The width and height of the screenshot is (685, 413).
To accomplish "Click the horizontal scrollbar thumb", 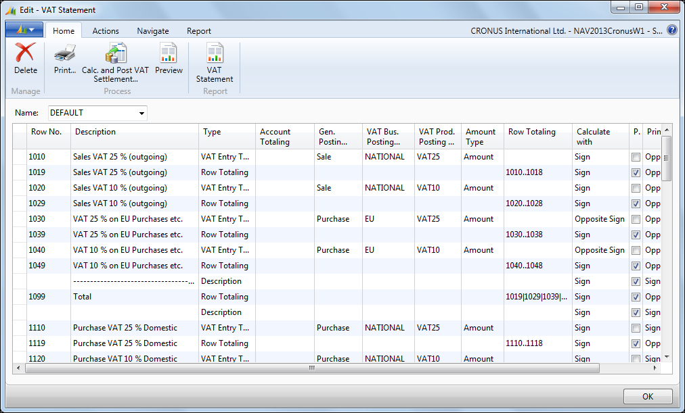I will pos(312,368).
